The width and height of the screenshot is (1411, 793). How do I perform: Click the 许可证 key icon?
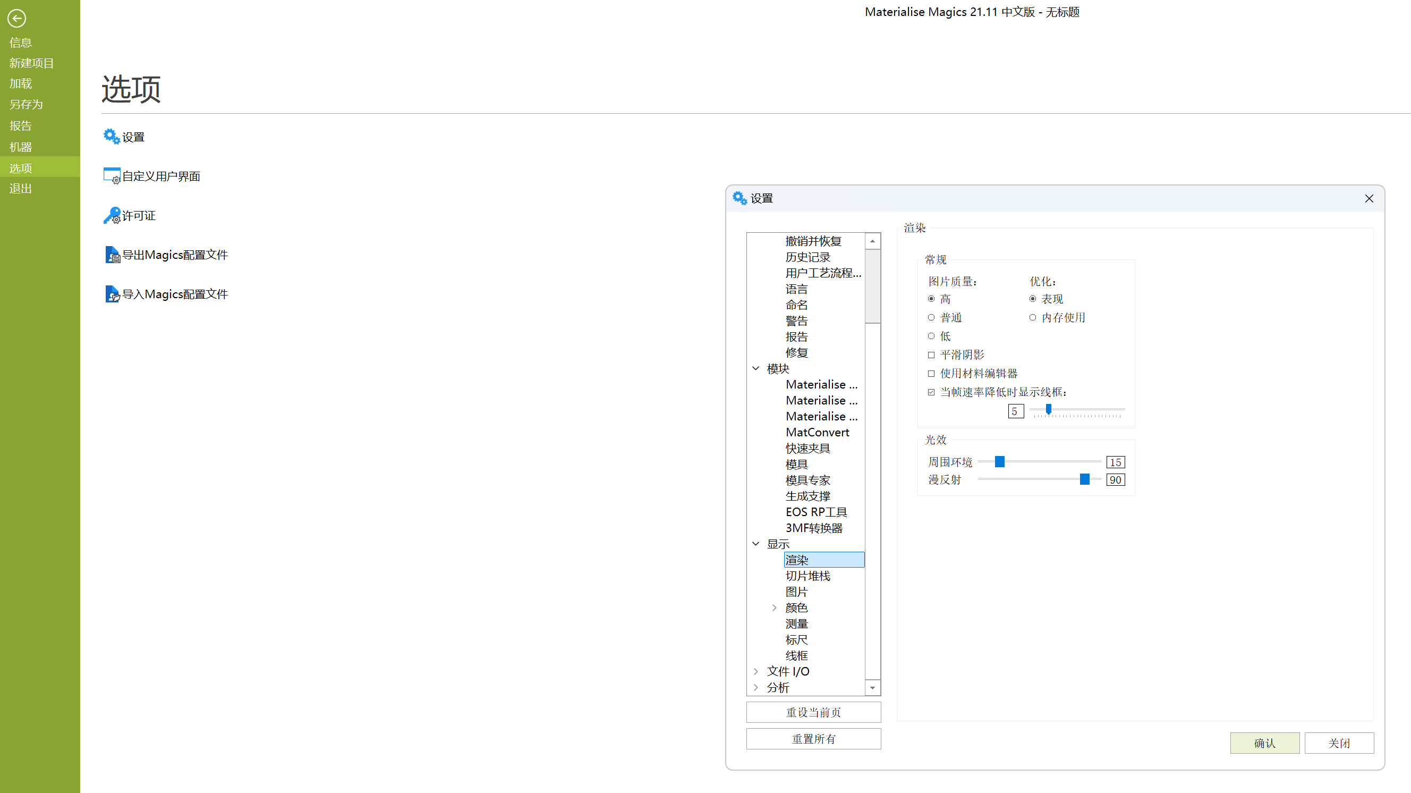pyautogui.click(x=112, y=215)
